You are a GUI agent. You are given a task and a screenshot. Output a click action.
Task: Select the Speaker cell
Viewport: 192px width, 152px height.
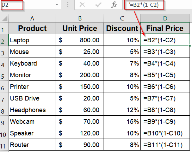tap(32, 133)
